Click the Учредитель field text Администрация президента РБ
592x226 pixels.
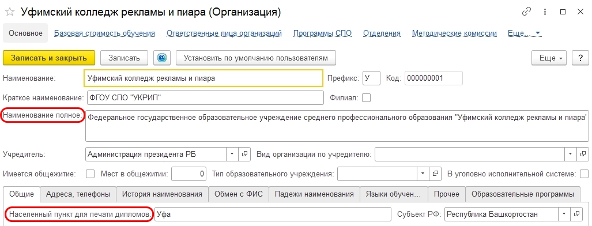[156, 154]
